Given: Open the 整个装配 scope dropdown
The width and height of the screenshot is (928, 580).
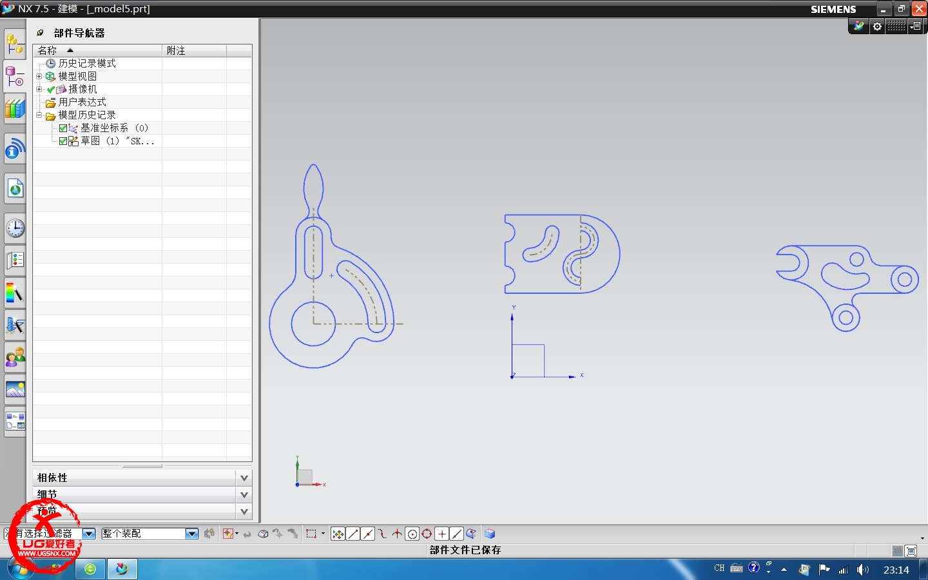Looking at the screenshot, I should [191, 534].
